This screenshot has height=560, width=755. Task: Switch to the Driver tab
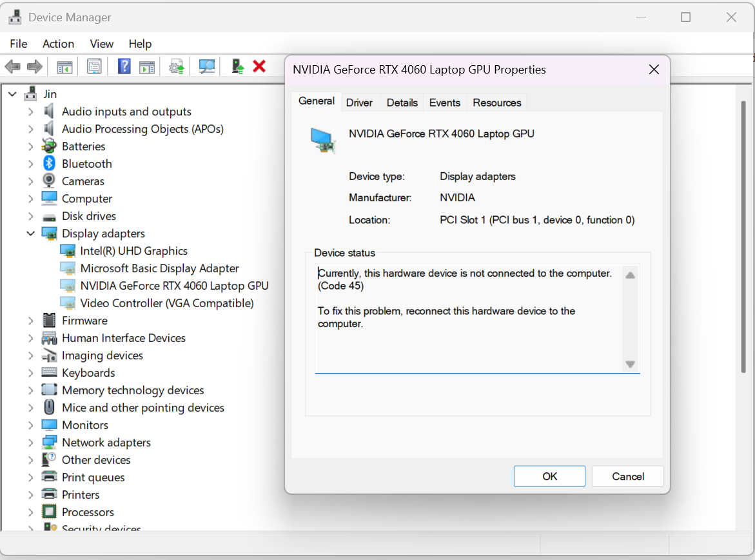(x=359, y=103)
